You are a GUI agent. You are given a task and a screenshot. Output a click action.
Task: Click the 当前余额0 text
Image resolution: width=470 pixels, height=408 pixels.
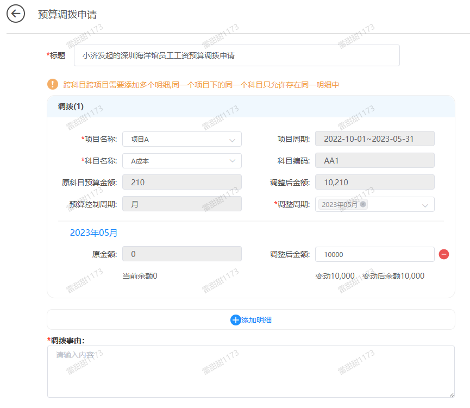(140, 276)
